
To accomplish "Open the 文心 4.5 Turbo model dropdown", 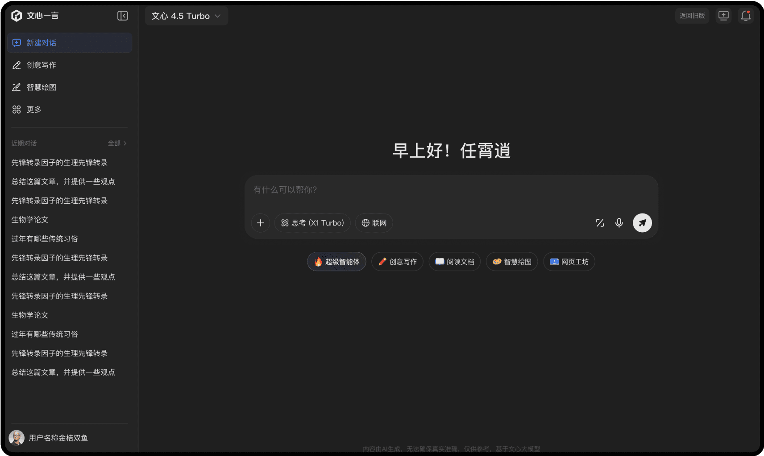I will click(187, 16).
